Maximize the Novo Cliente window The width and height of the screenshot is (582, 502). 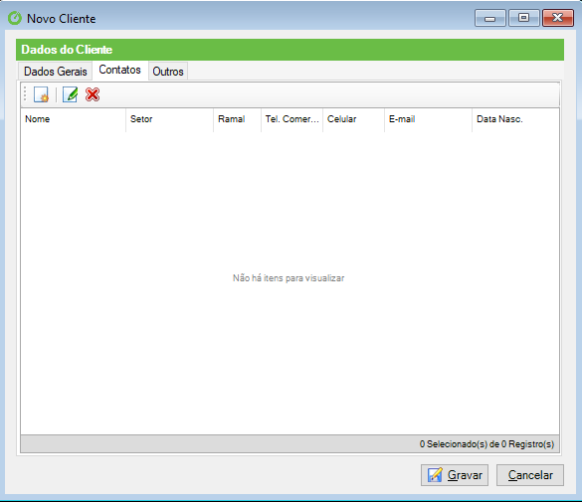tap(523, 18)
